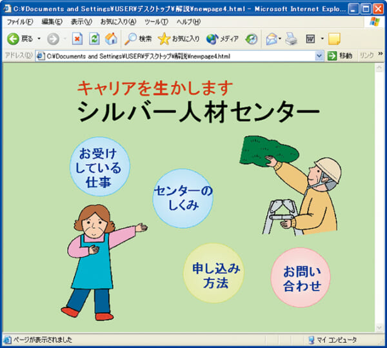Open the File (ファイル) menu
Screen dimensions: 387x348
point(19,22)
